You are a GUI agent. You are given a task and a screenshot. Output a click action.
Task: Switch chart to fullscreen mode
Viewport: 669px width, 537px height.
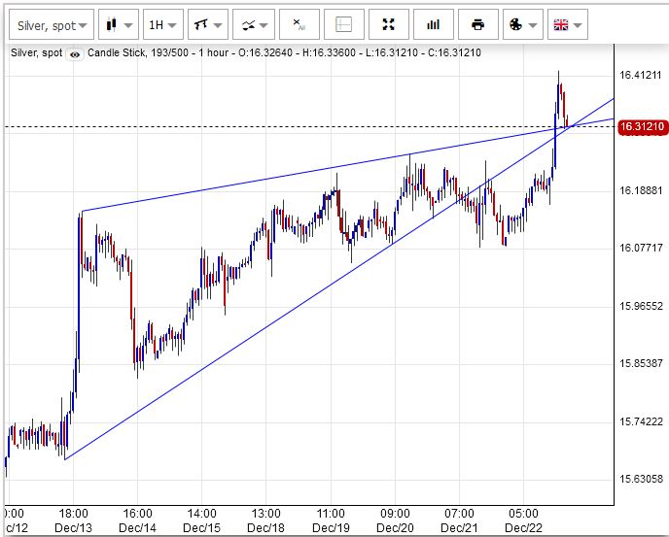click(389, 25)
